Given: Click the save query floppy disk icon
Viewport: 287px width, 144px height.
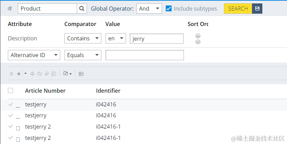Looking at the screenshot, I should coord(257,9).
